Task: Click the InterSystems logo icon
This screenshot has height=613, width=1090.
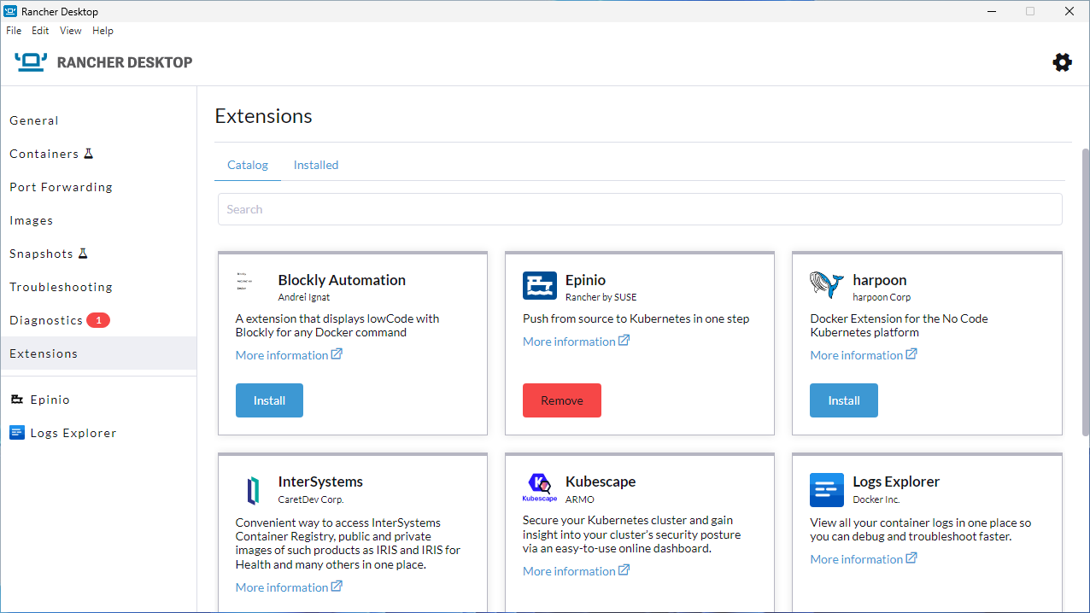Action: click(x=253, y=490)
